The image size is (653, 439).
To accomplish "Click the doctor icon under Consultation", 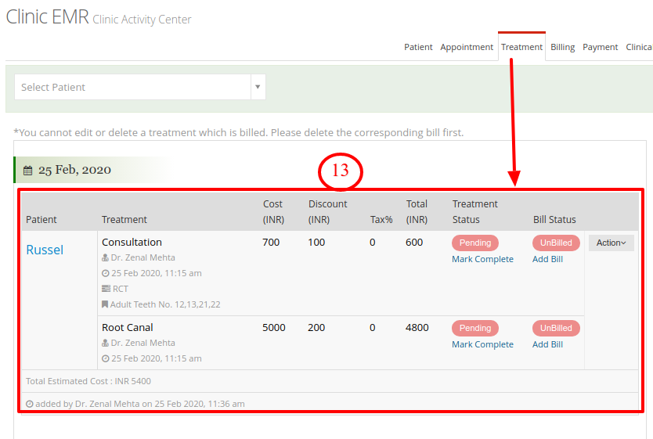I will coord(106,257).
